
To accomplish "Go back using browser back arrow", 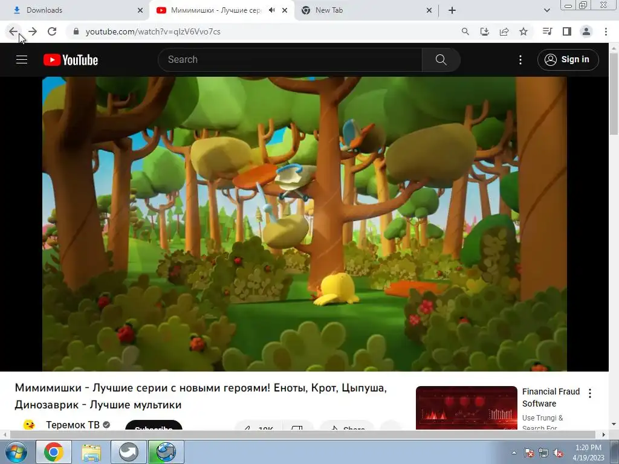I will 13,31.
